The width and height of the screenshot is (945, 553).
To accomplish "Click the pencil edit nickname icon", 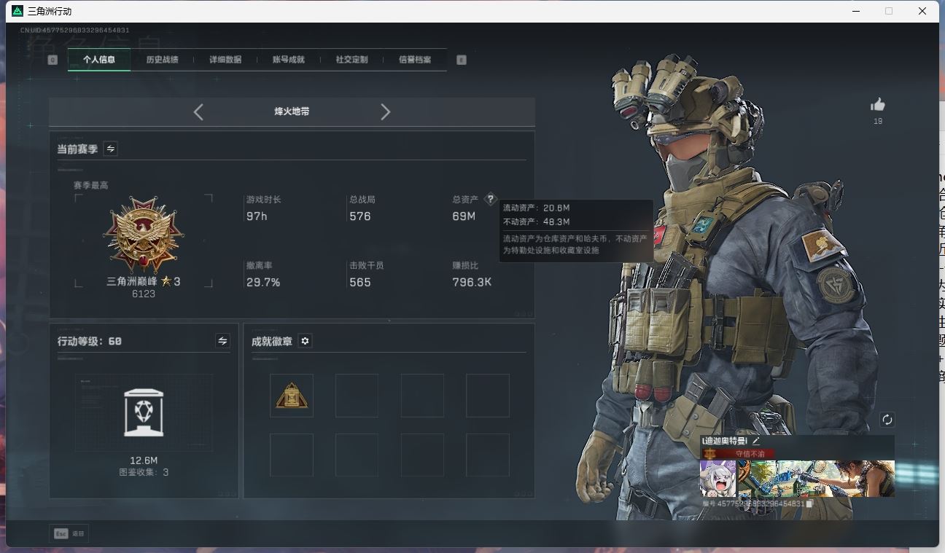I will 756,441.
